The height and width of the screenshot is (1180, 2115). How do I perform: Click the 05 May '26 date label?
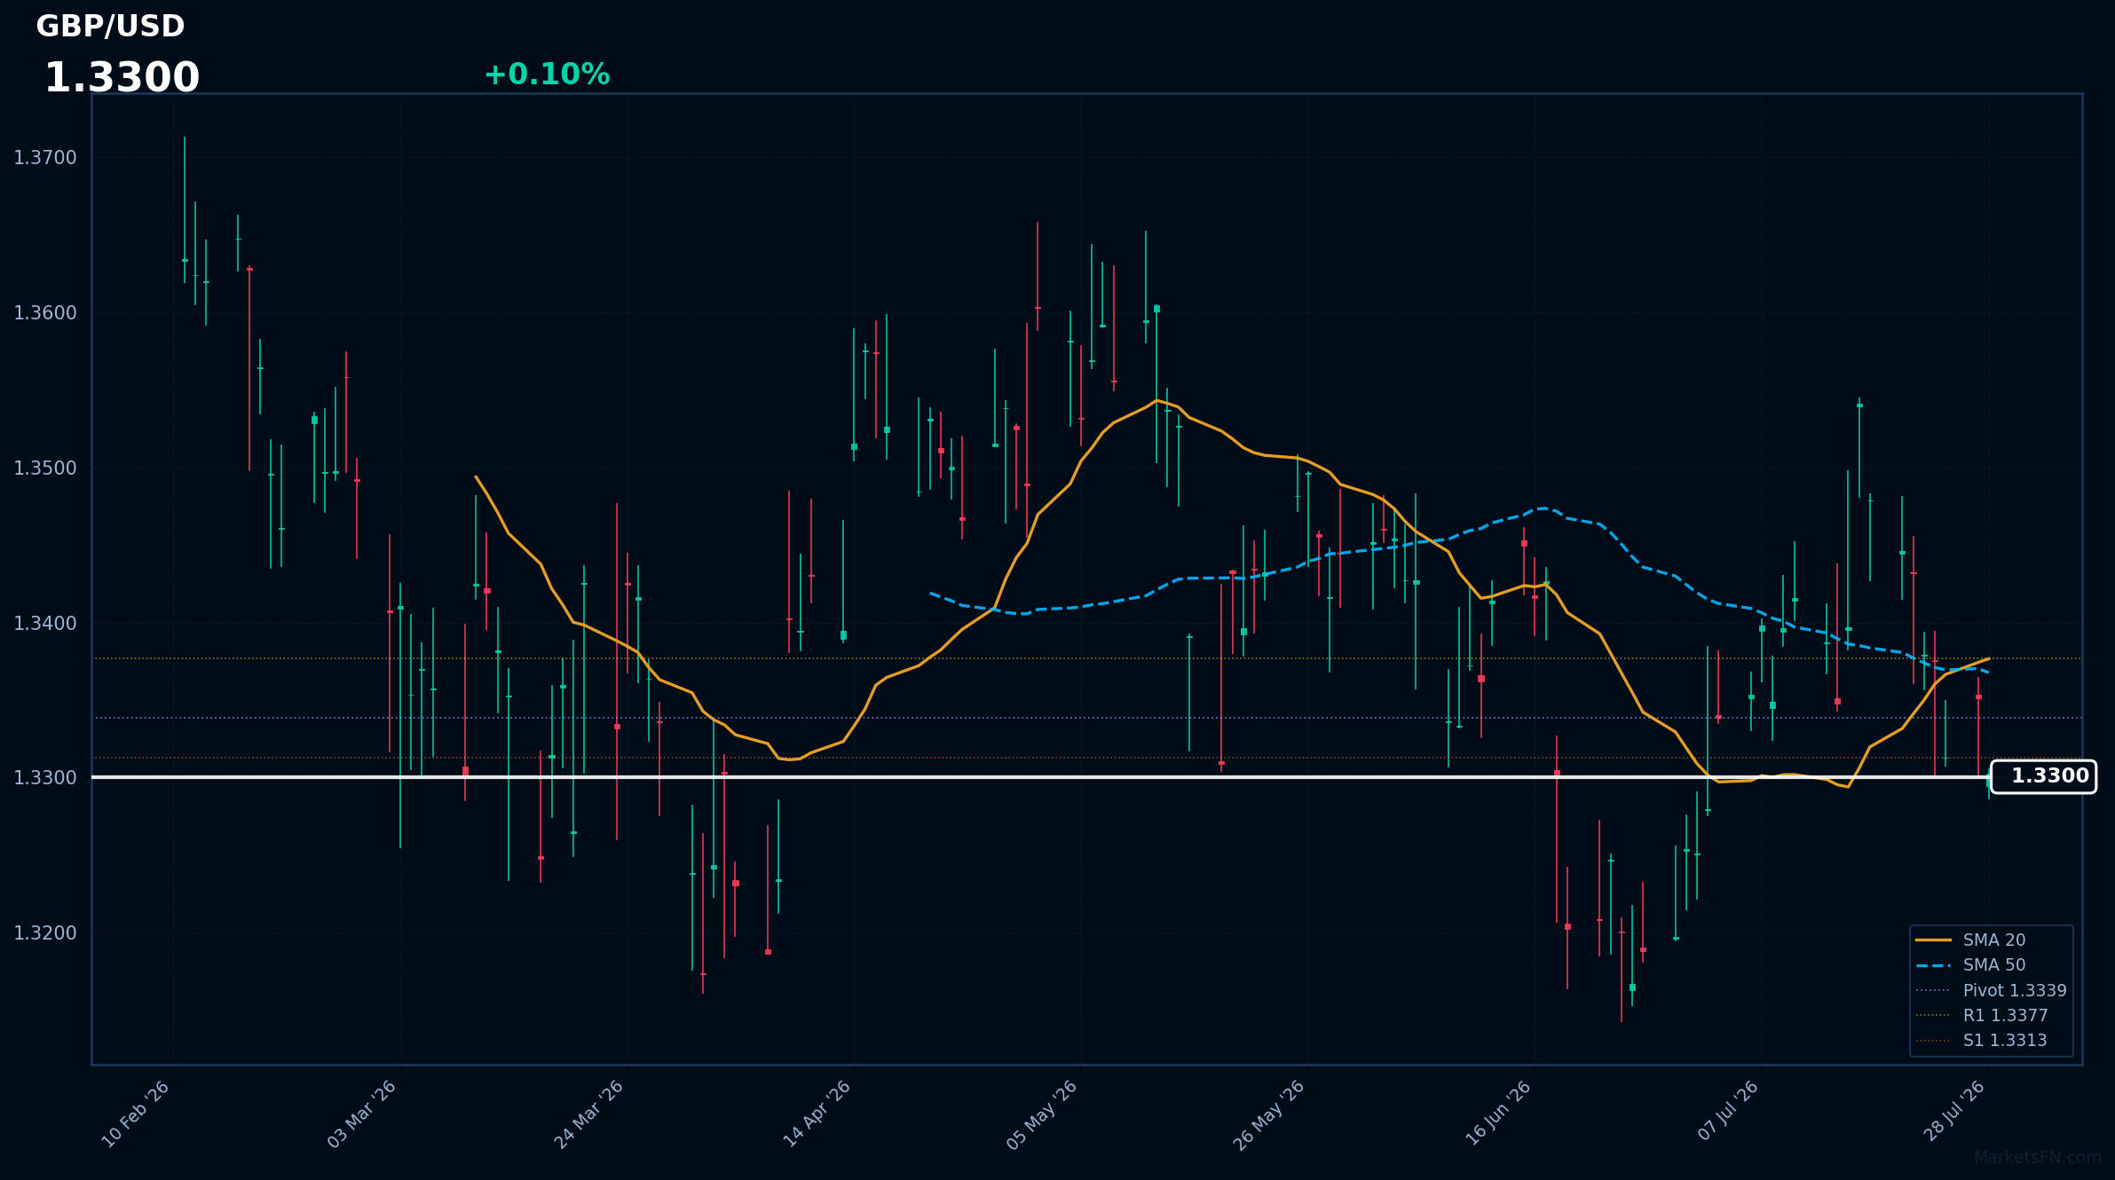coord(1043,1114)
